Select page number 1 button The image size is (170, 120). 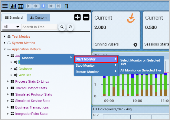pos(43,6)
